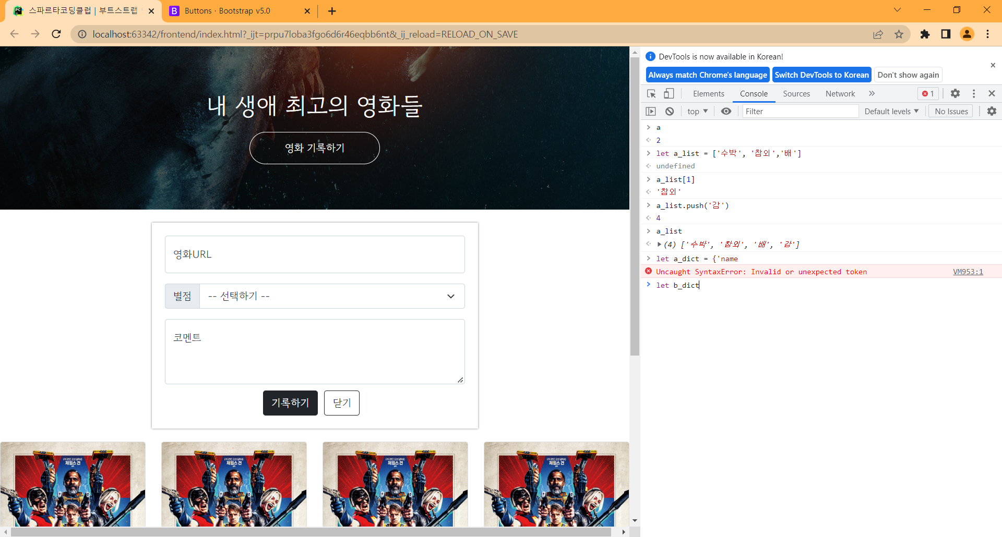Open the Elements panel tab

point(708,94)
